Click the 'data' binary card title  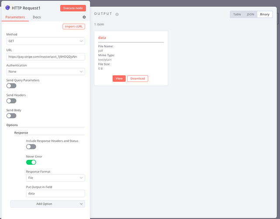(x=102, y=38)
